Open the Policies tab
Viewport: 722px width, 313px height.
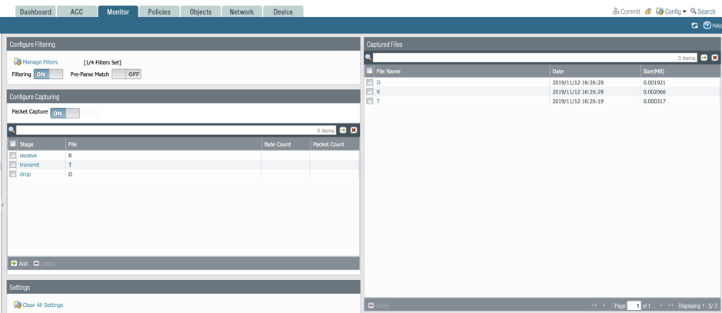(159, 12)
